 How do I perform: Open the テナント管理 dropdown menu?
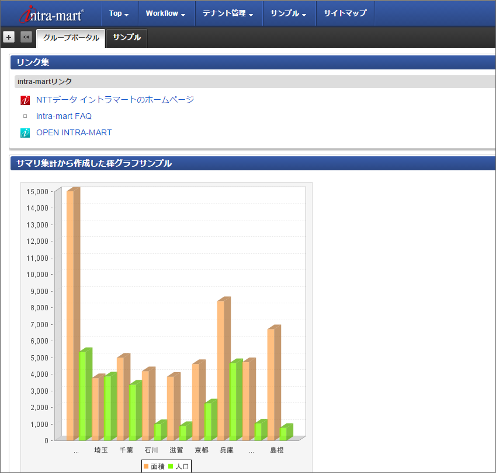click(228, 13)
